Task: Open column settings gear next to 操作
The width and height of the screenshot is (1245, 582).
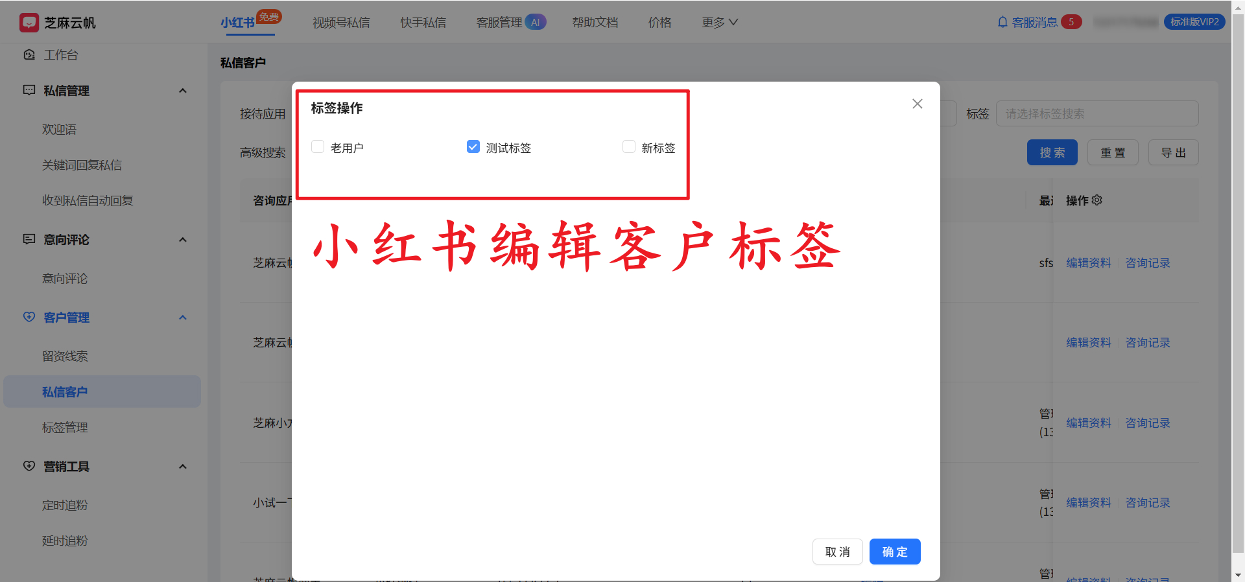Action: [x=1097, y=200]
